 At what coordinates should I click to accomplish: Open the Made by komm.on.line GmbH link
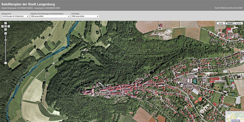[232, 8]
